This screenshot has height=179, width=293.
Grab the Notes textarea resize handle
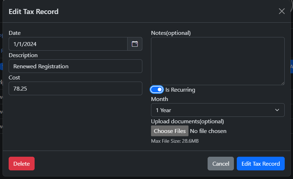283,83
